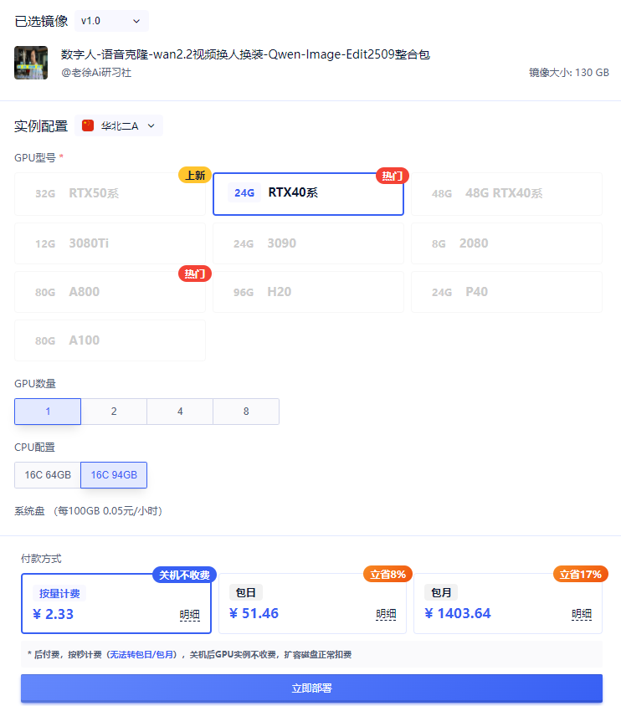Viewport: 621px width, 706px height.
Task: Set GPU count to 2
Action: (114, 412)
